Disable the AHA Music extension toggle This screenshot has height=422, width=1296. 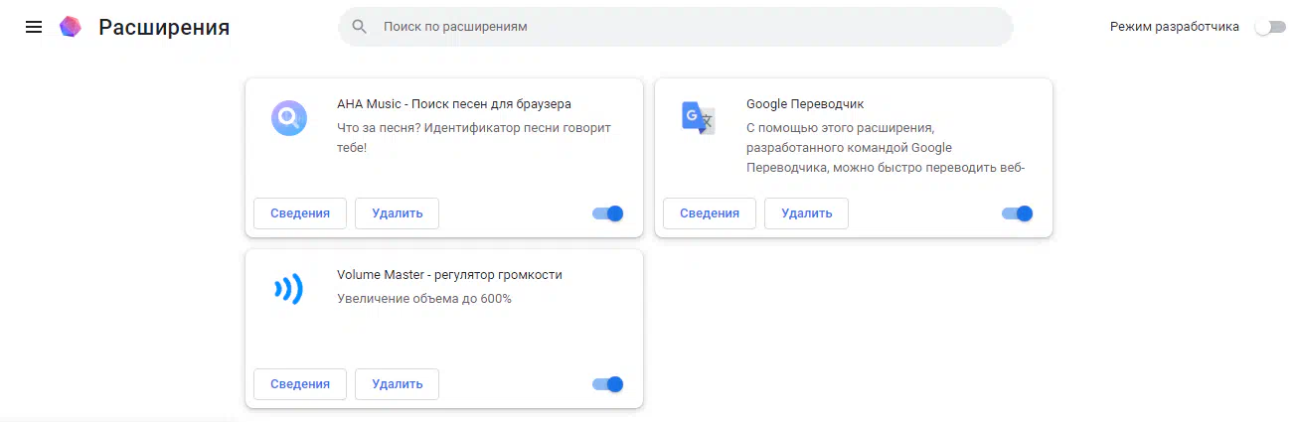[x=607, y=213]
